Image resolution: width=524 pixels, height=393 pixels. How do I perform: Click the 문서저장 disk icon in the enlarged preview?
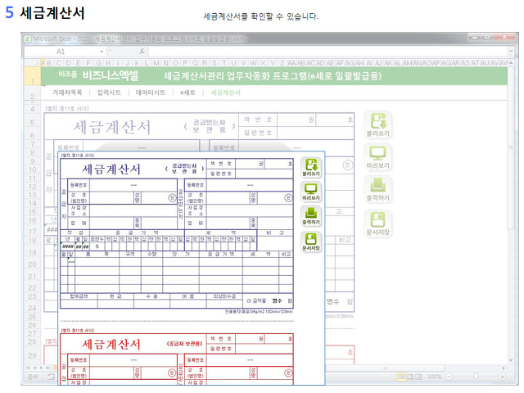click(x=311, y=242)
